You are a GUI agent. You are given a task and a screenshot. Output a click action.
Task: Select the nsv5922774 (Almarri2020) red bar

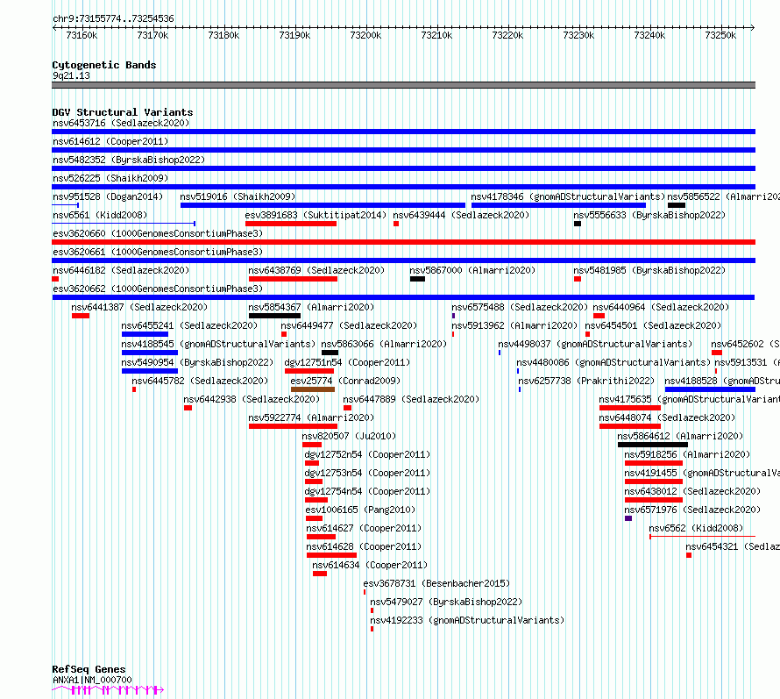pos(293,426)
